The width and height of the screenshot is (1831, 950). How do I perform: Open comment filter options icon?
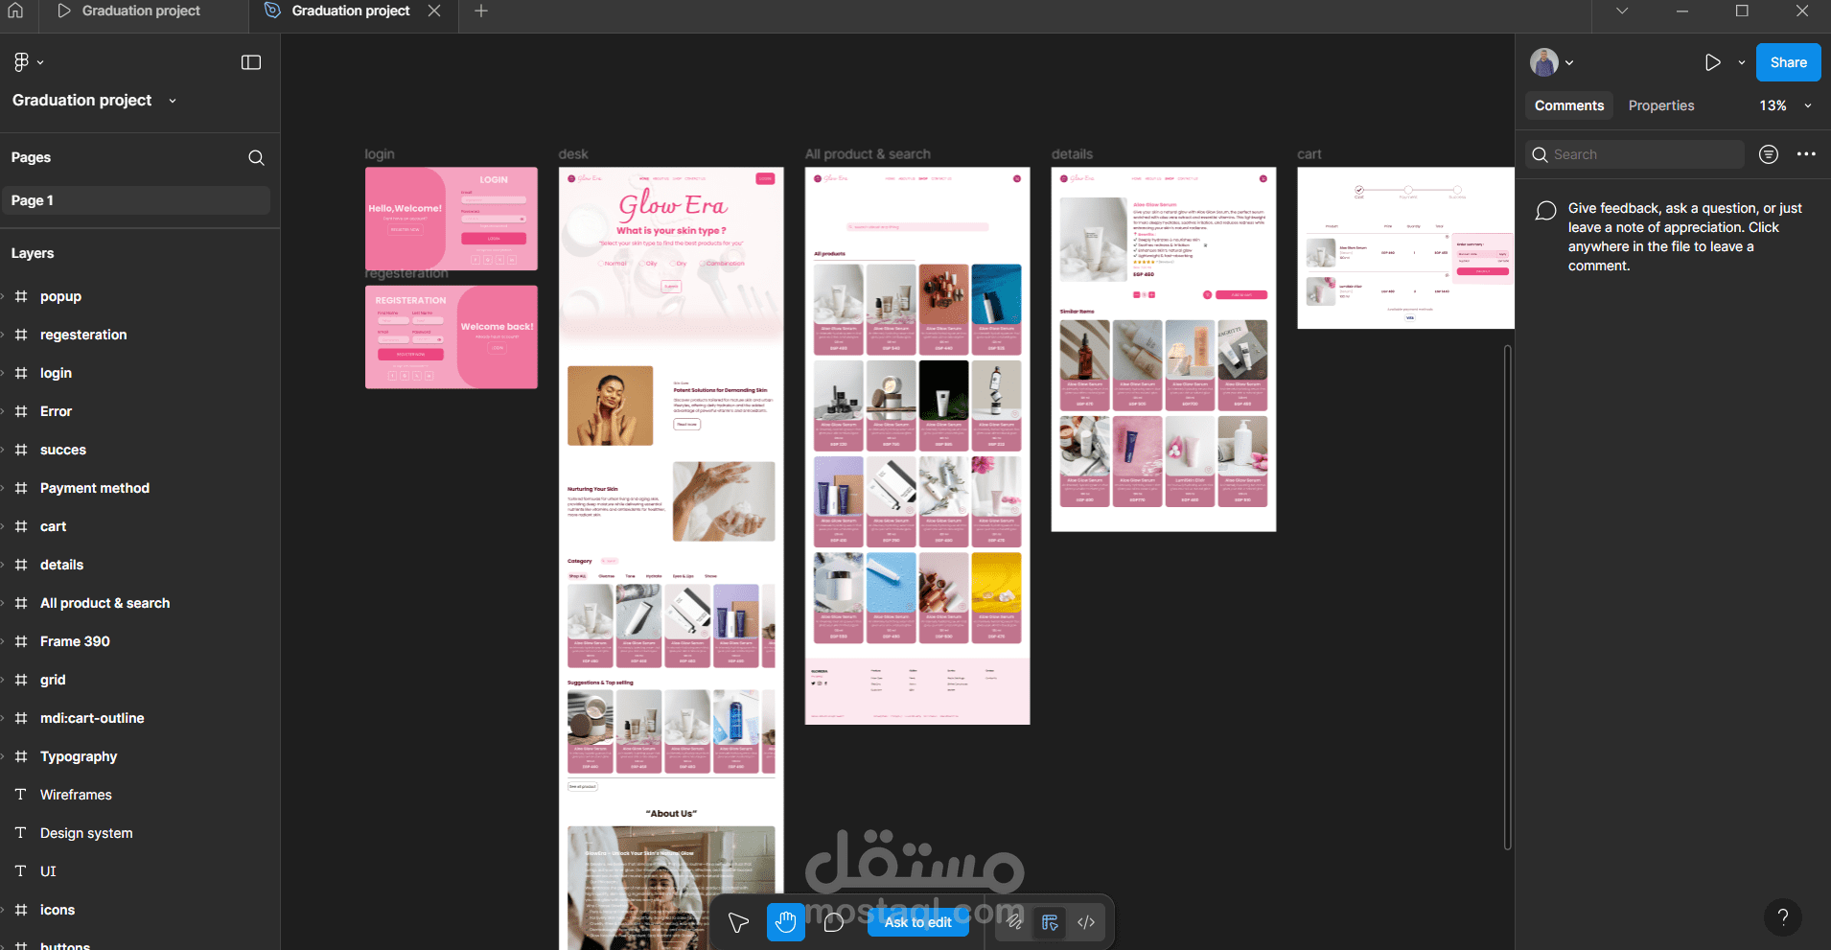pos(1769,154)
